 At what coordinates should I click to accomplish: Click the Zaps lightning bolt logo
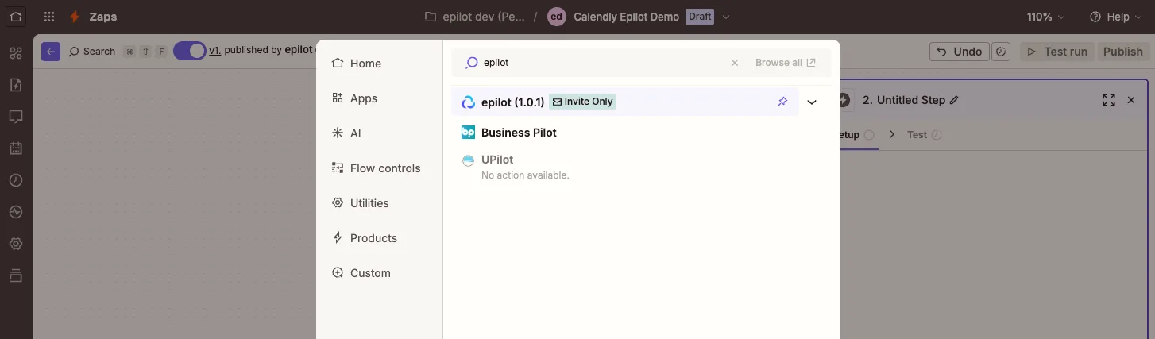click(75, 17)
